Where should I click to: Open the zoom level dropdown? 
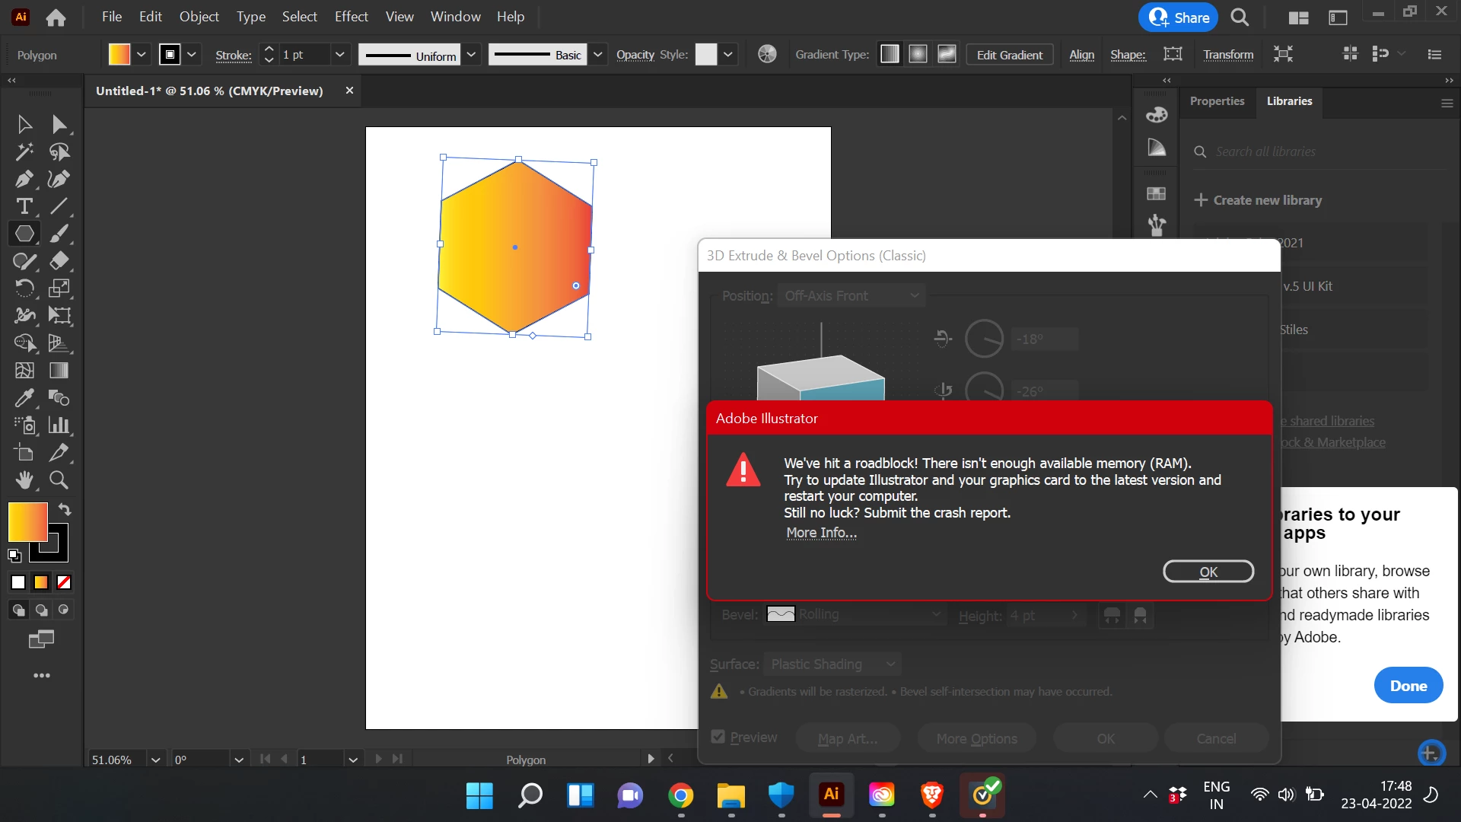pos(155,760)
